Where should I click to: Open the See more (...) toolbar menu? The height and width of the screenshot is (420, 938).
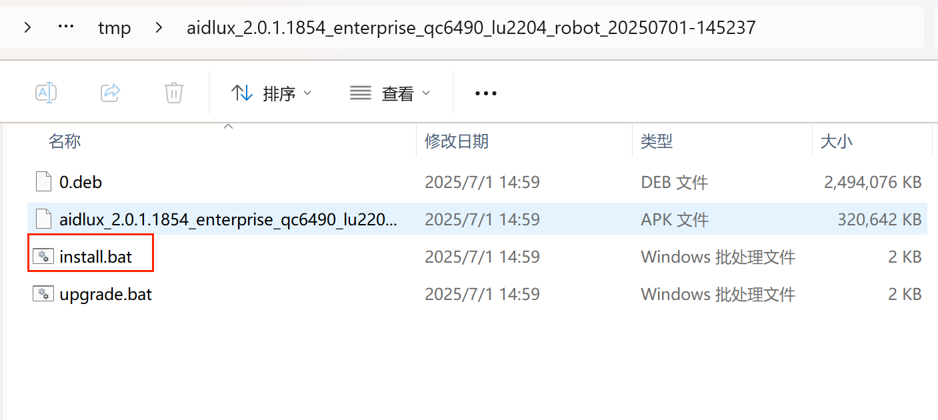point(485,93)
